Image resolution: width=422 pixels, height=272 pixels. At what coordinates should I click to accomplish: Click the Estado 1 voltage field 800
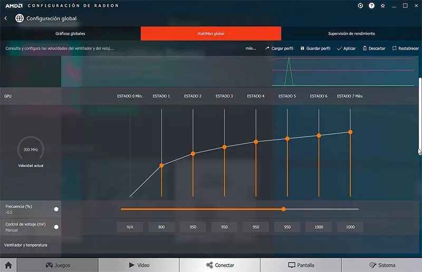coord(161,227)
